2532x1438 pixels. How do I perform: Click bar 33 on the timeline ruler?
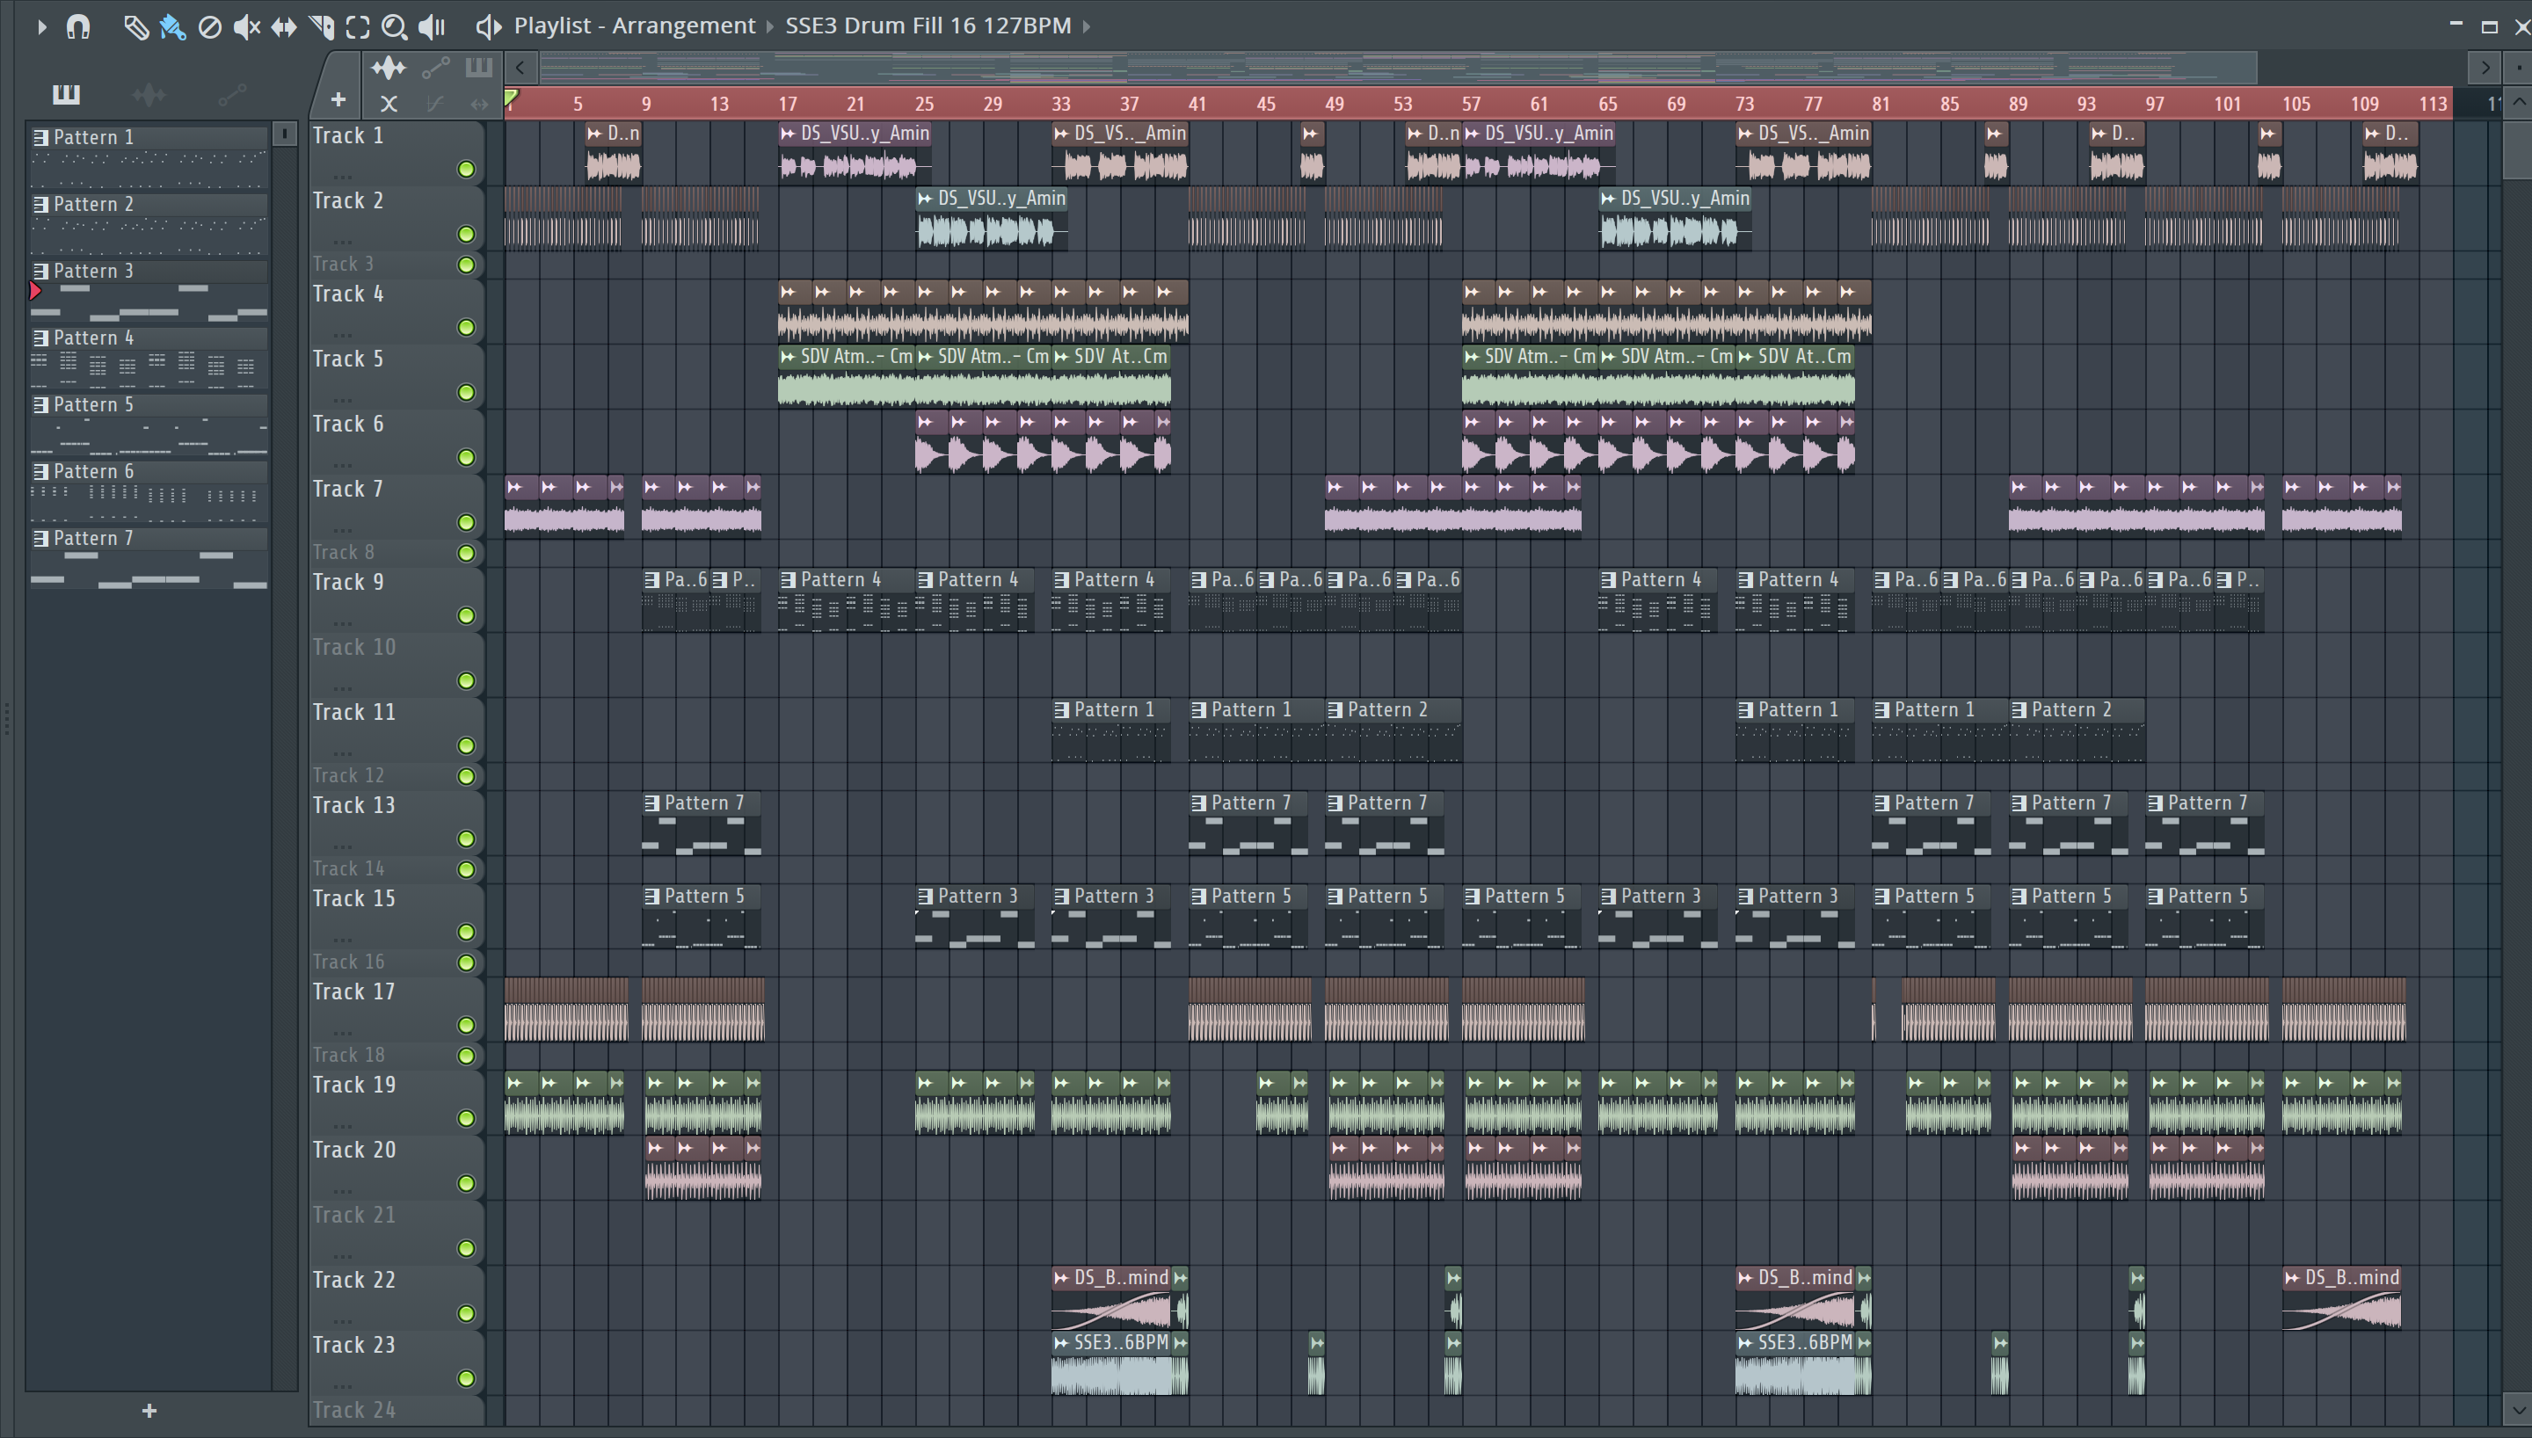point(1060,104)
